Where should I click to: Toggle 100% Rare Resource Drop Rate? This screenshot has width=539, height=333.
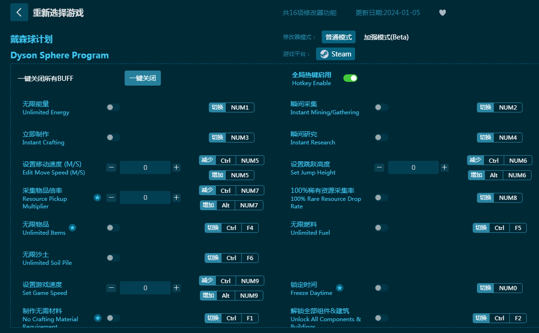[x=381, y=198]
